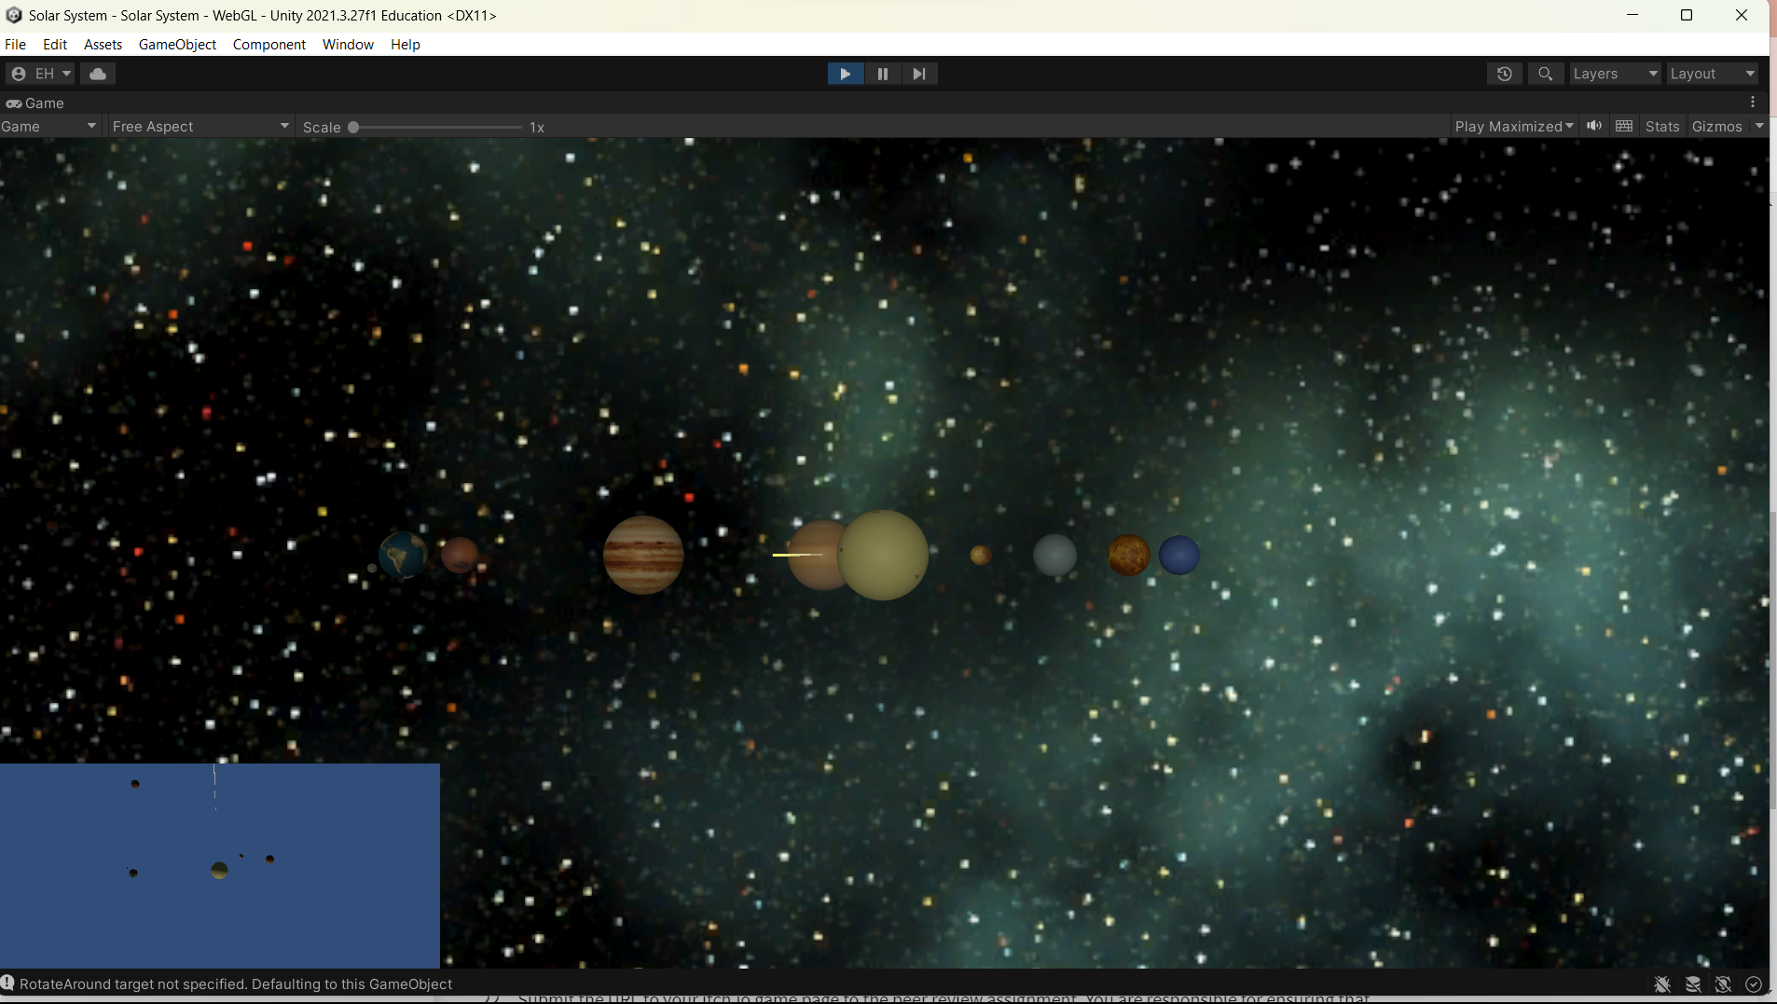
Task: Open the Free Aspect dropdown
Action: [200, 126]
